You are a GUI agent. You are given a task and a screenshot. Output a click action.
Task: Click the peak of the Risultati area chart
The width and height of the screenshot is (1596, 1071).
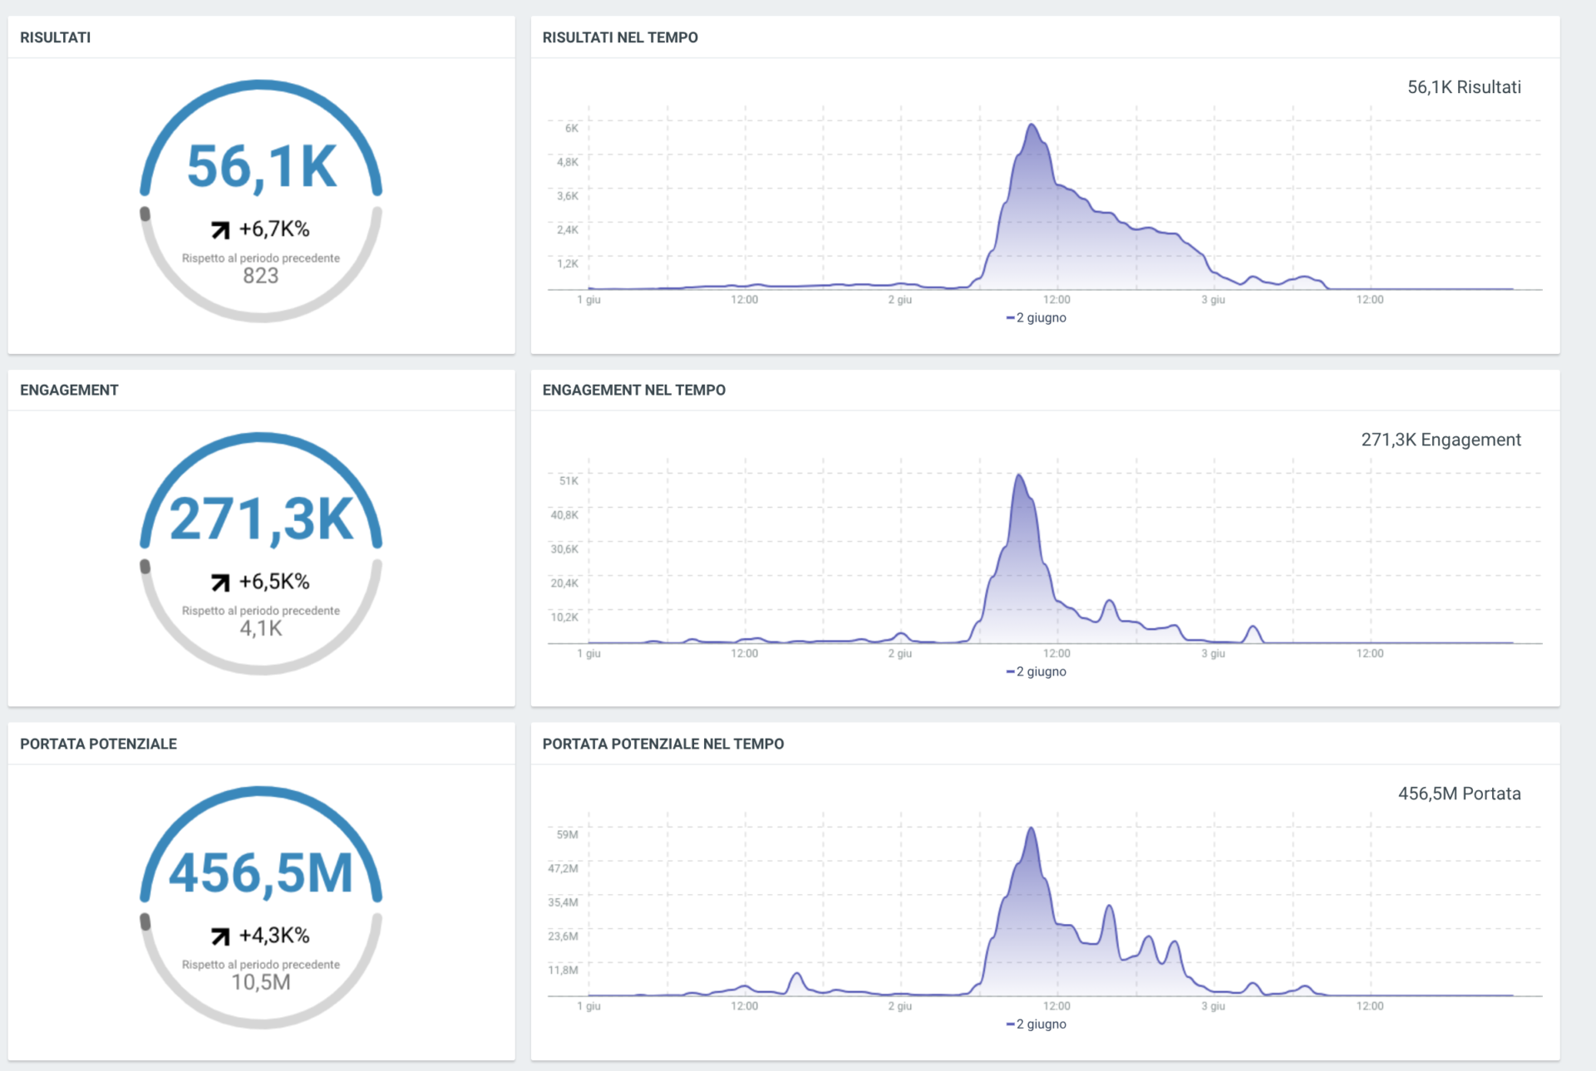point(1032,125)
